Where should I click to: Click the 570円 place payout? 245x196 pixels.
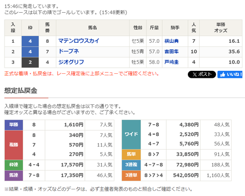[76, 145]
